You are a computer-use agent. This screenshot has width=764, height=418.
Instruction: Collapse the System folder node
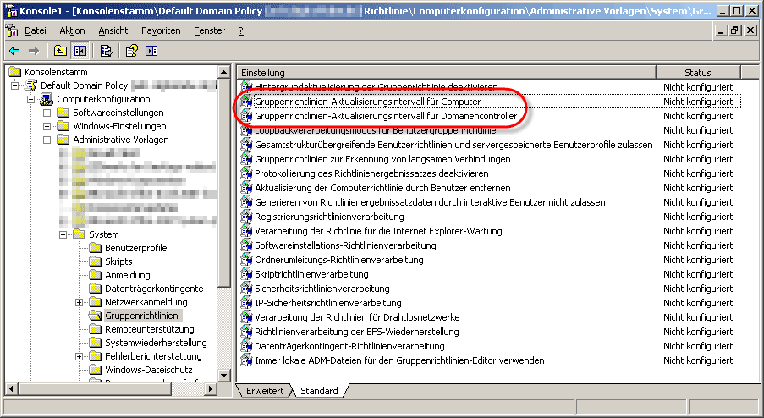pyautogui.click(x=63, y=234)
